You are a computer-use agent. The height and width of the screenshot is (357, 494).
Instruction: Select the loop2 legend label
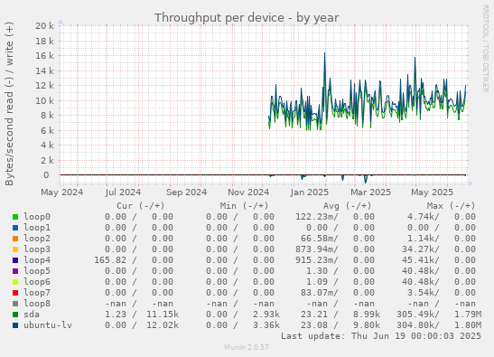[x=37, y=239]
